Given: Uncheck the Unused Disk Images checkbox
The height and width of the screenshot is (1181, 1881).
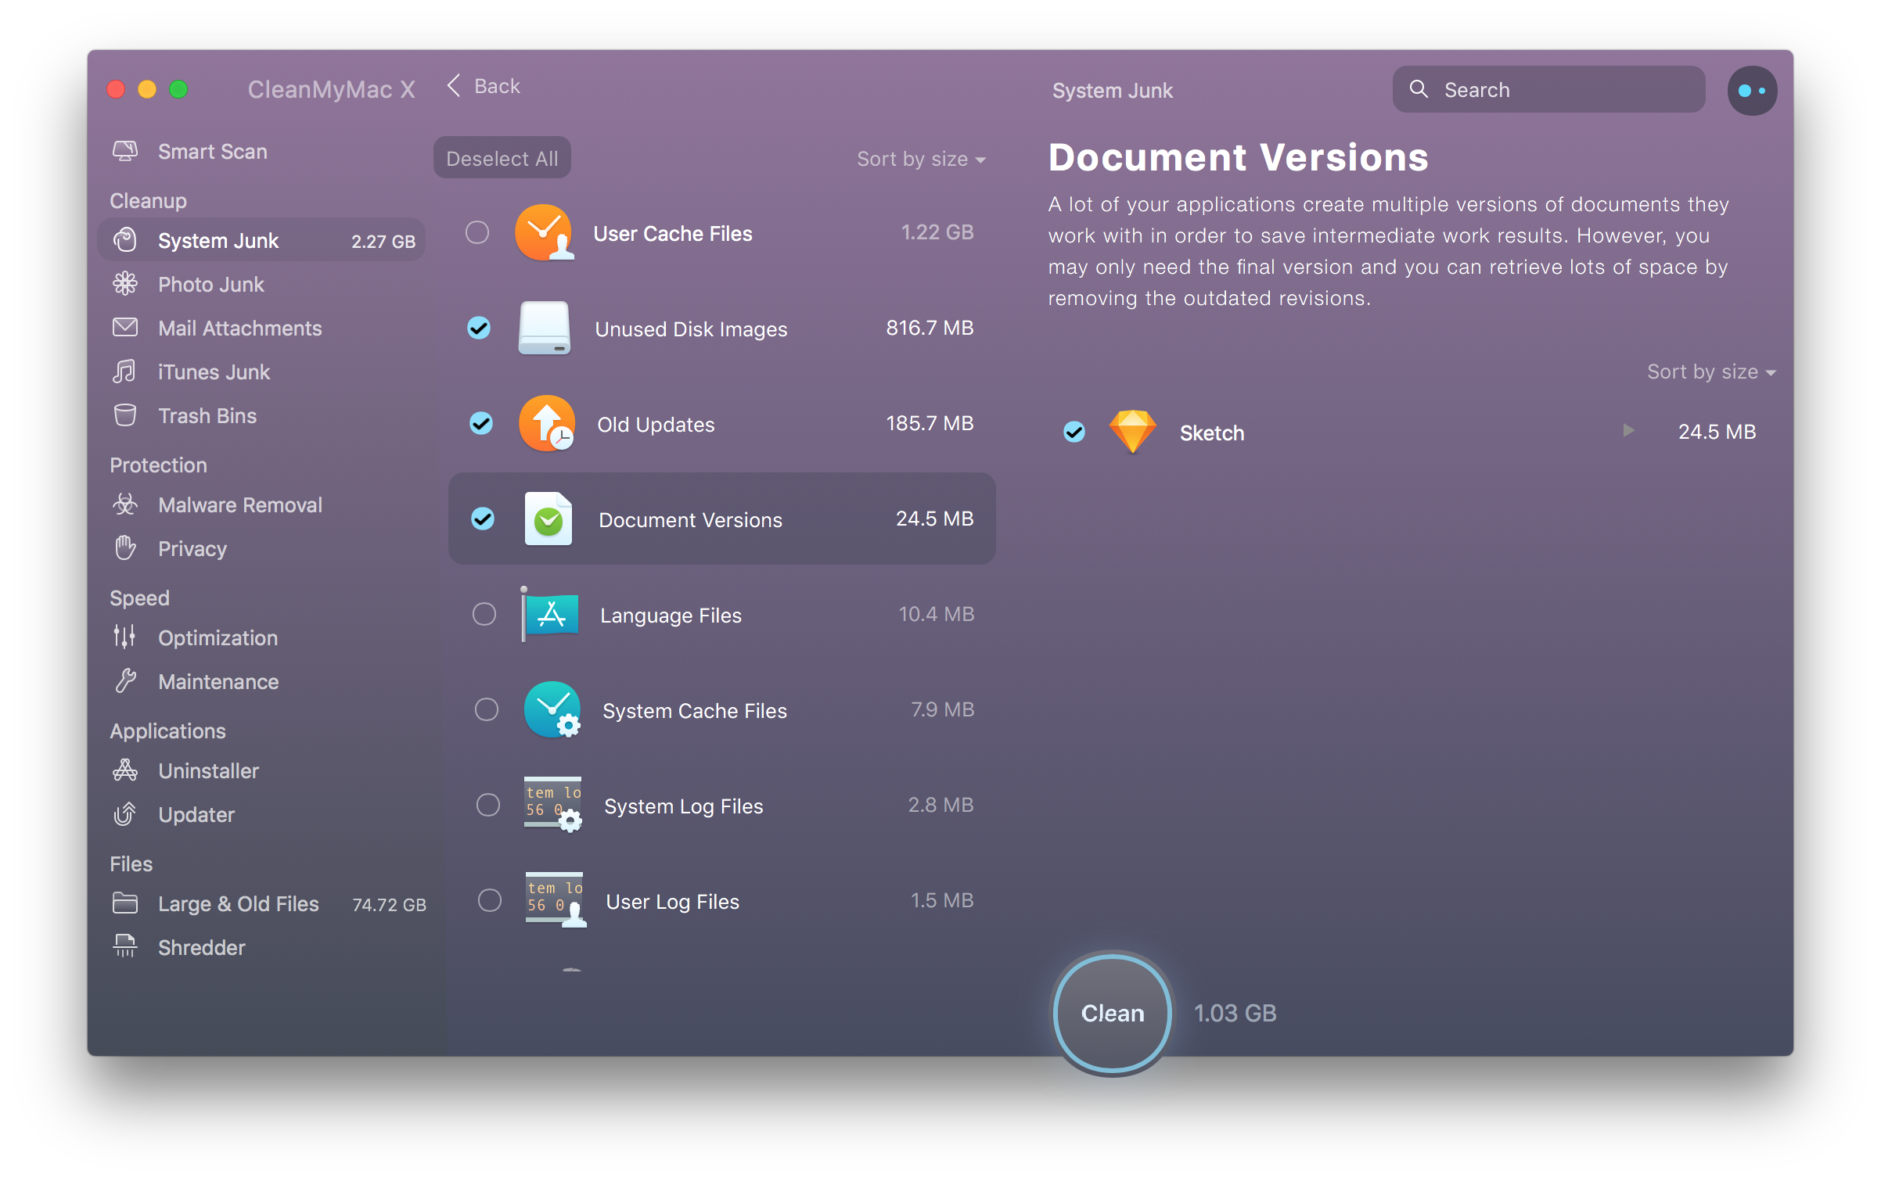Looking at the screenshot, I should (479, 328).
